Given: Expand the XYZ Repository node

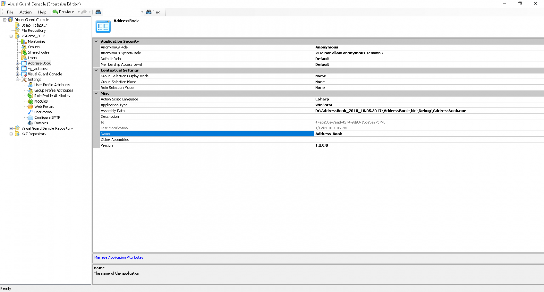Looking at the screenshot, I should pyautogui.click(x=11, y=134).
